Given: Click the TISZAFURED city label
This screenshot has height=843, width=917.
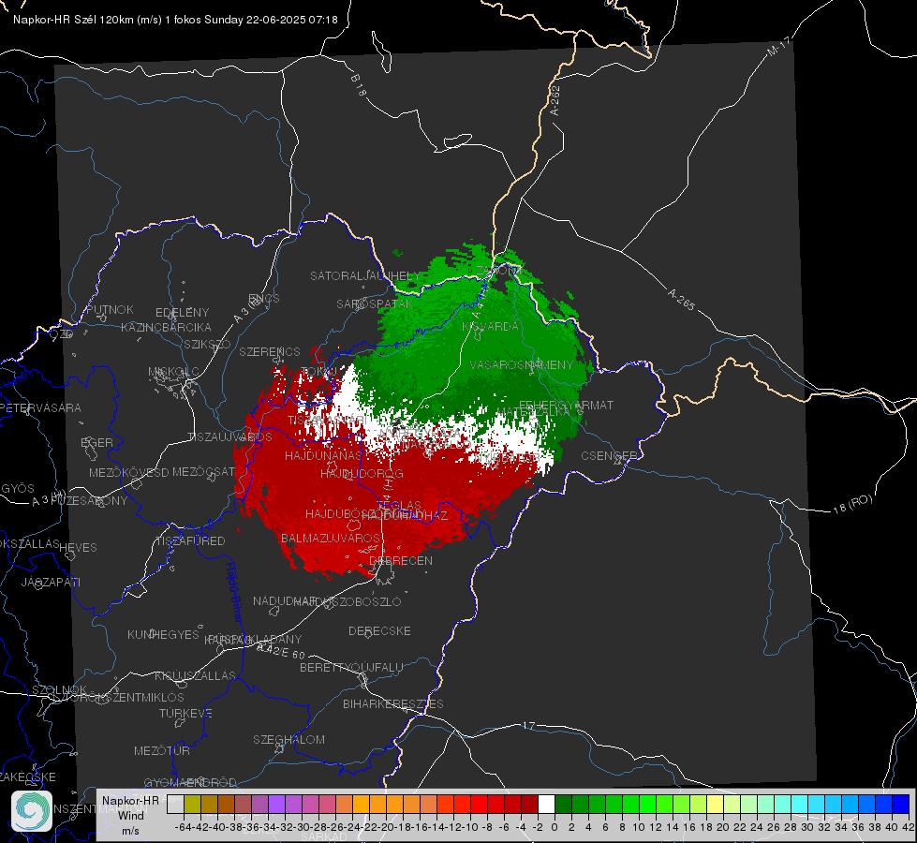Looking at the screenshot, I should point(191,541).
